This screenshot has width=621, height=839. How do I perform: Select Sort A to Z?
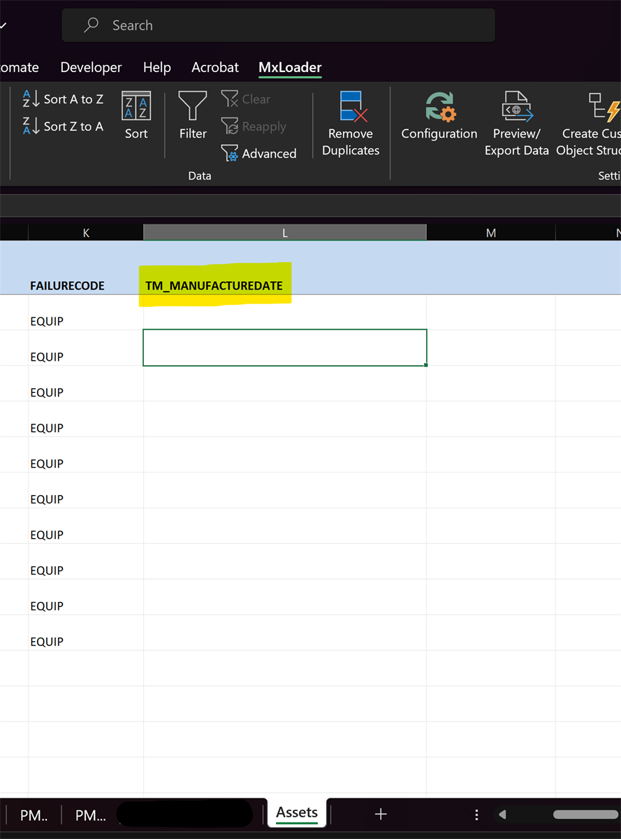point(62,99)
